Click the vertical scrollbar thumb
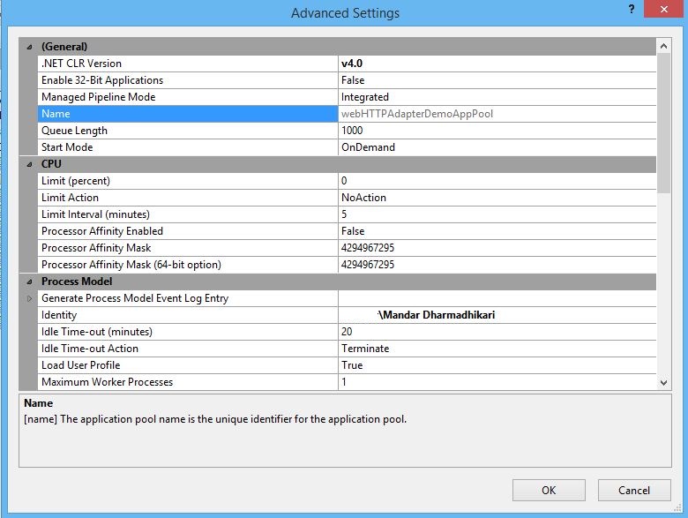This screenshot has height=518, width=688. tap(663, 123)
